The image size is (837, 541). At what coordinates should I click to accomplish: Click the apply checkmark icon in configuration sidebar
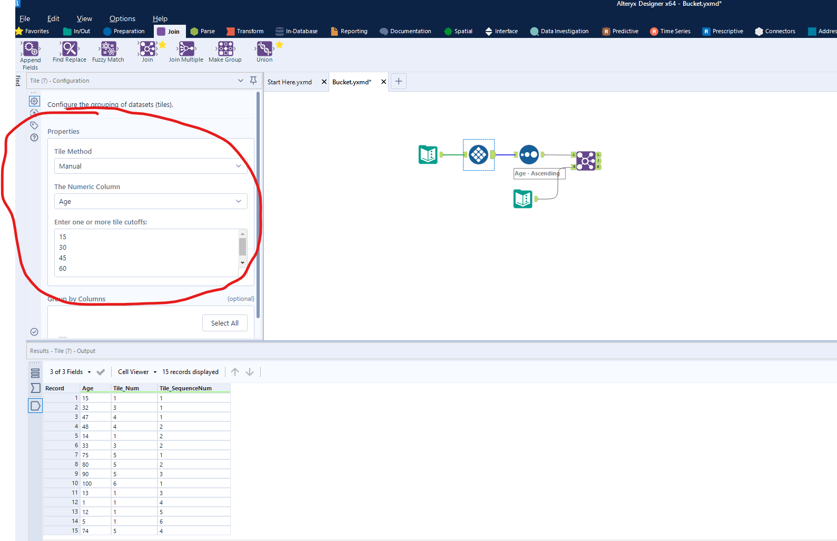pos(34,332)
